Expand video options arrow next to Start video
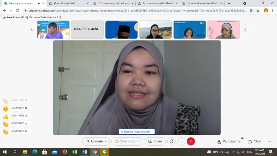This screenshot has height=156, width=277. [140, 141]
